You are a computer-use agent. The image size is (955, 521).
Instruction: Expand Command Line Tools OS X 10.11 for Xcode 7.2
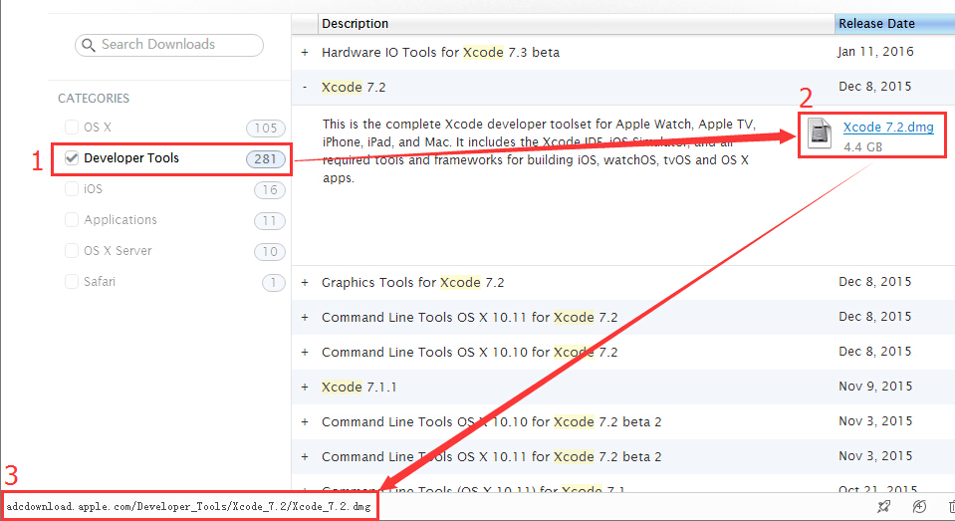click(x=305, y=318)
